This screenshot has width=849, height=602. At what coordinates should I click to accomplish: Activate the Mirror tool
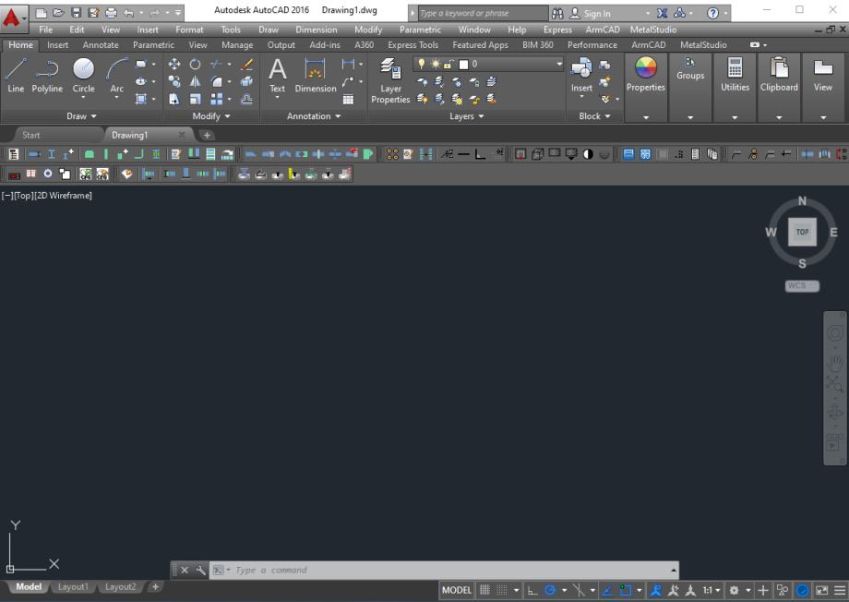pos(195,82)
